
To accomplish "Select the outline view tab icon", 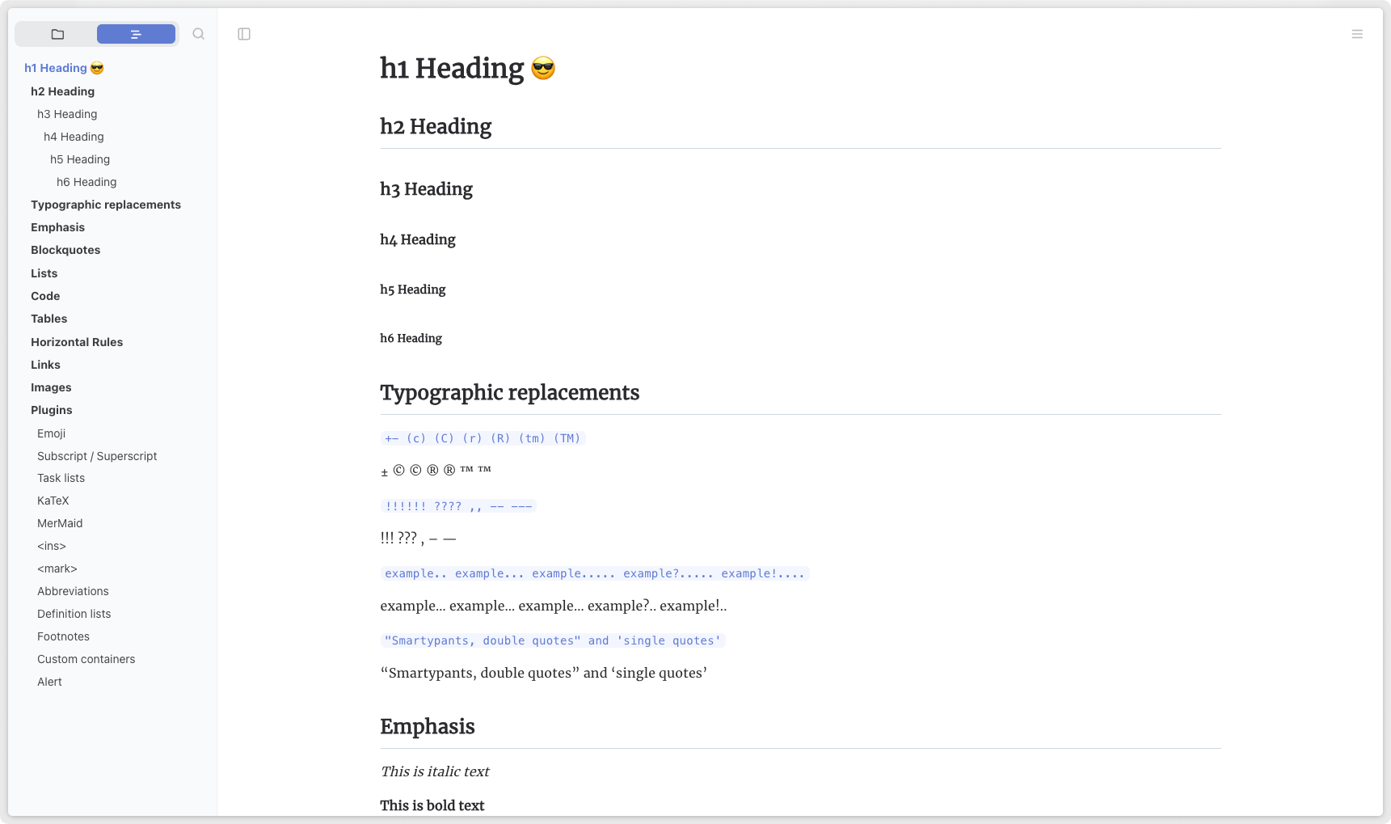I will point(136,34).
